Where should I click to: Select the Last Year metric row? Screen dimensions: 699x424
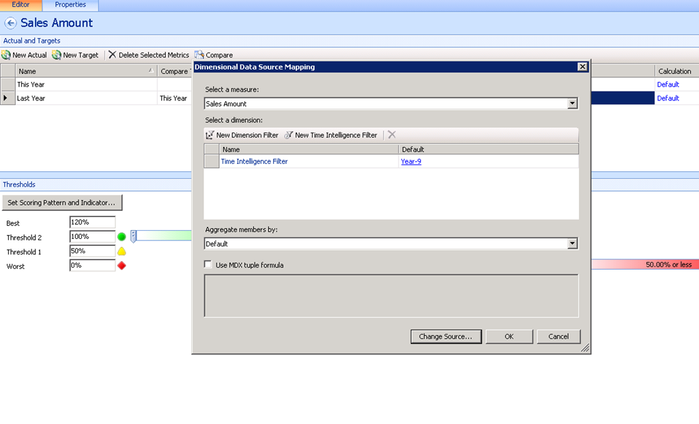pyautogui.click(x=87, y=98)
